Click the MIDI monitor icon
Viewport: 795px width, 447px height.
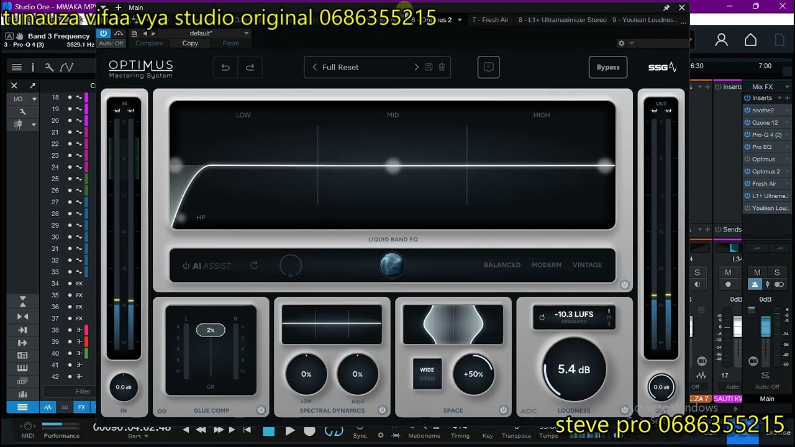point(27,427)
